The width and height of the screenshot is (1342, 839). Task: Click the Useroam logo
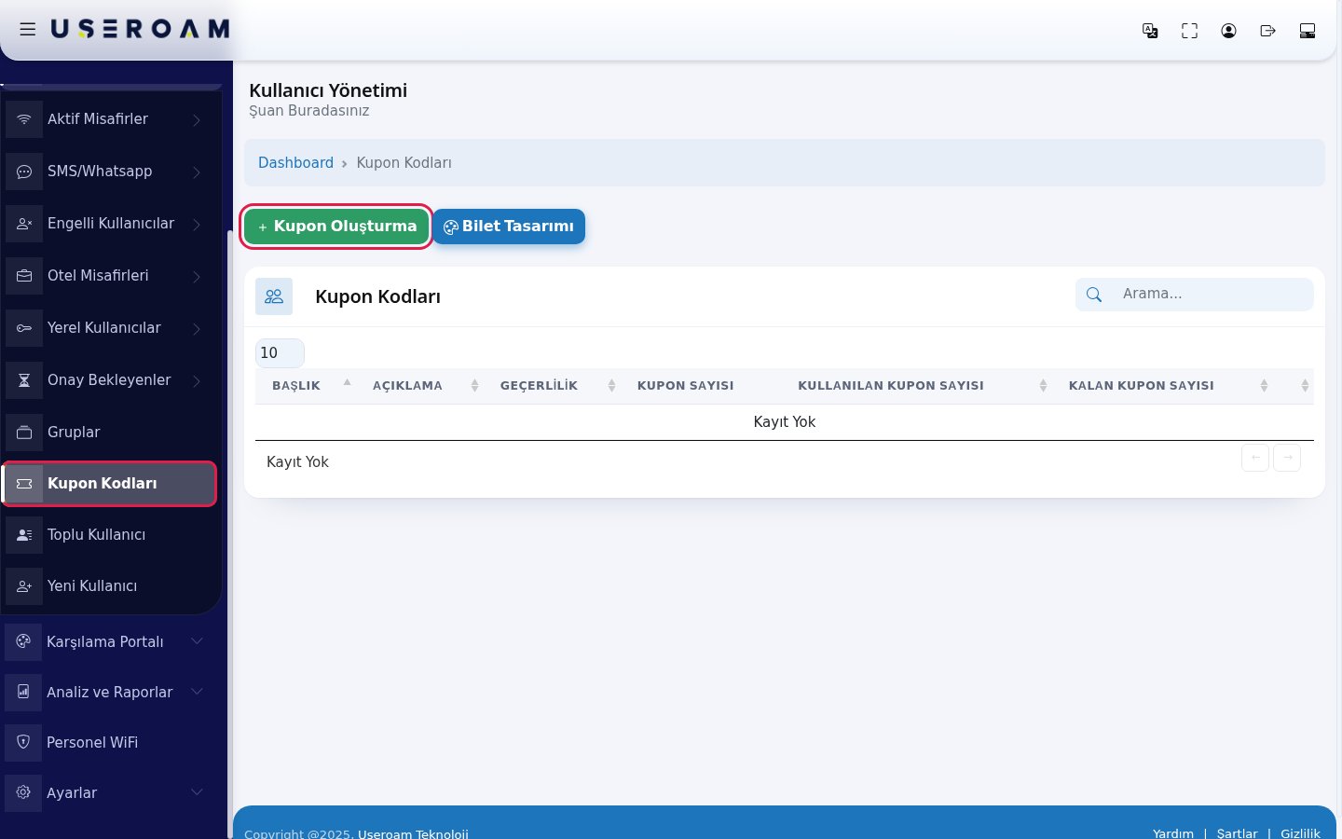coord(140,30)
